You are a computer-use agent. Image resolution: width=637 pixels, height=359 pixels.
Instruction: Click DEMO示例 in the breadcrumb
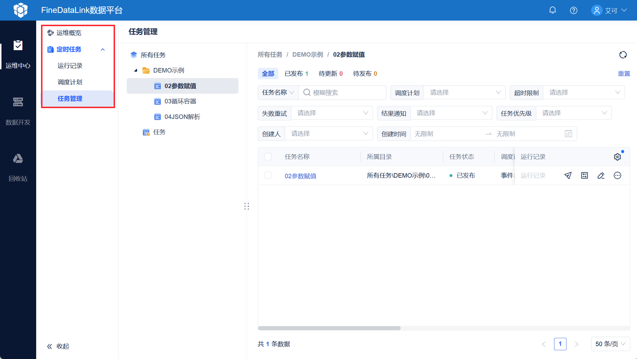pyautogui.click(x=308, y=55)
